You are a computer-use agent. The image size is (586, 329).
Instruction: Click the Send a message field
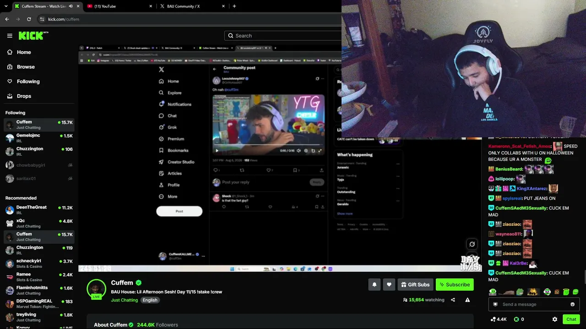[534, 304]
